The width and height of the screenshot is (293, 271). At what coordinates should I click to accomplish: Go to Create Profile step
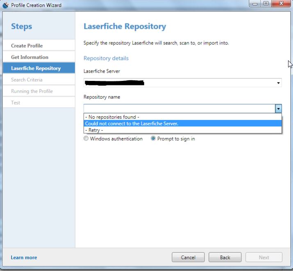click(39, 46)
